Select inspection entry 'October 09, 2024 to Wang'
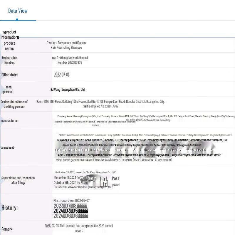The image size is (235, 235). click(71, 182)
